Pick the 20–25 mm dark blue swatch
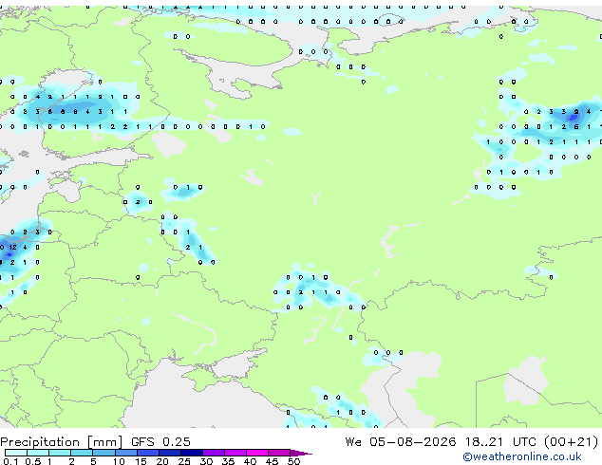Image resolution: width=602 pixels, height=465 pixels. 169,453
